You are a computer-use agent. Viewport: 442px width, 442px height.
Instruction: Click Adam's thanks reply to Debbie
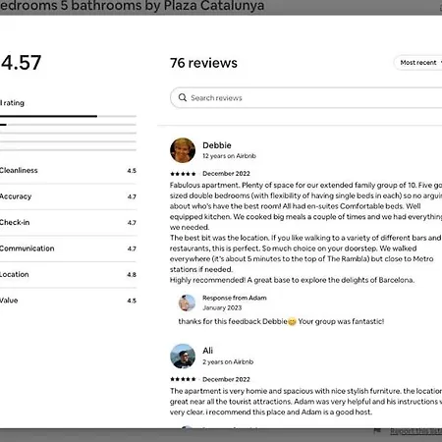[x=281, y=321]
